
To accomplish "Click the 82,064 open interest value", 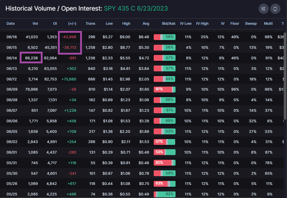I will click(x=50, y=58).
